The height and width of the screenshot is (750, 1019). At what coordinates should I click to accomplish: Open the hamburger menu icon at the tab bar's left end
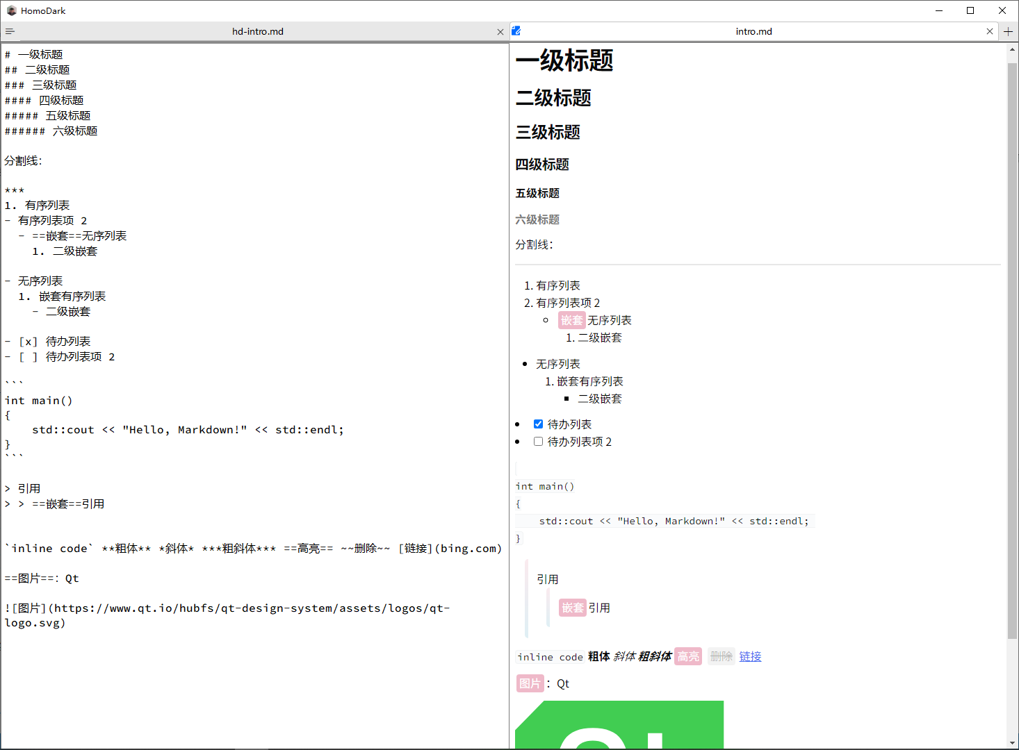[10, 31]
